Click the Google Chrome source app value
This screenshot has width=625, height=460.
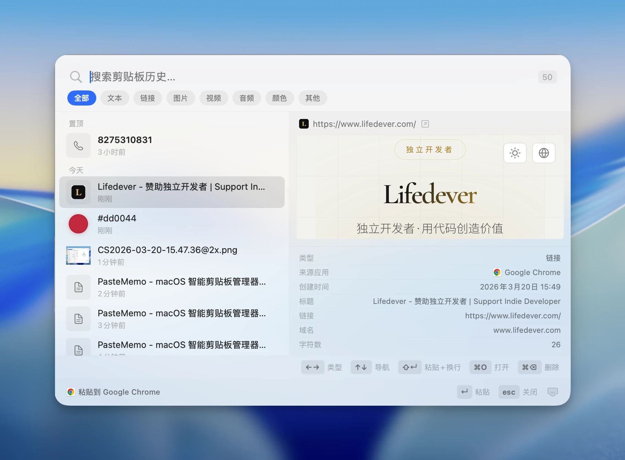[x=533, y=272]
